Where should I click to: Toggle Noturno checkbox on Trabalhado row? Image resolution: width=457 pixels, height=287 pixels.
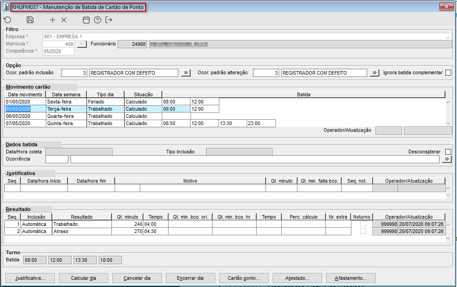[x=363, y=224]
